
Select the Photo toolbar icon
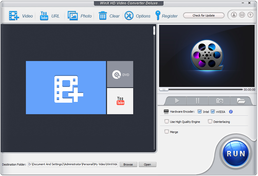pos(73,16)
